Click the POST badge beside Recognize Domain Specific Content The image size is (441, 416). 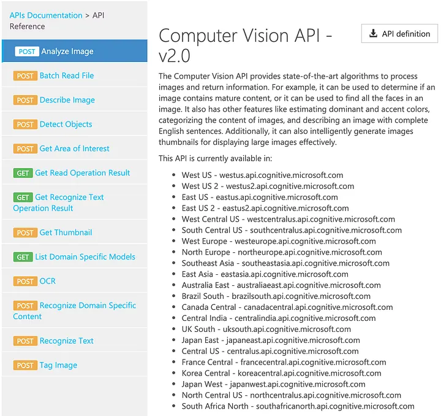click(25, 306)
